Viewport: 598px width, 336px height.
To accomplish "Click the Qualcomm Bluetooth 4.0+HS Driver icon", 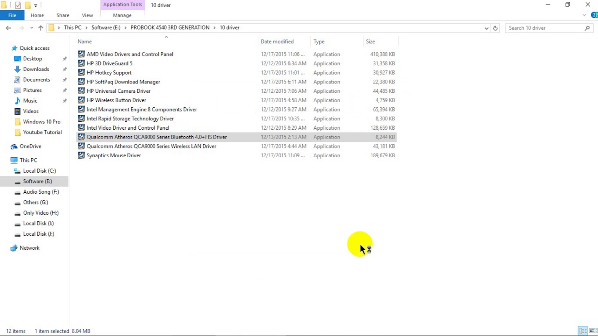I will tap(82, 137).
